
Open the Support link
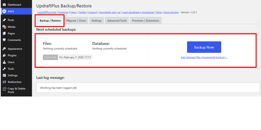(x=93, y=12)
